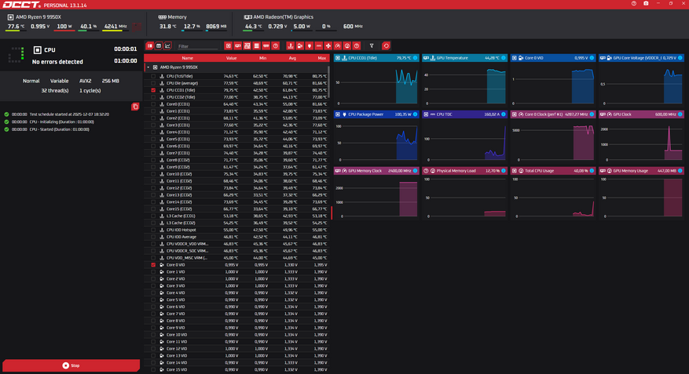Click the Stop test button
The image size is (689, 374).
coord(71,365)
